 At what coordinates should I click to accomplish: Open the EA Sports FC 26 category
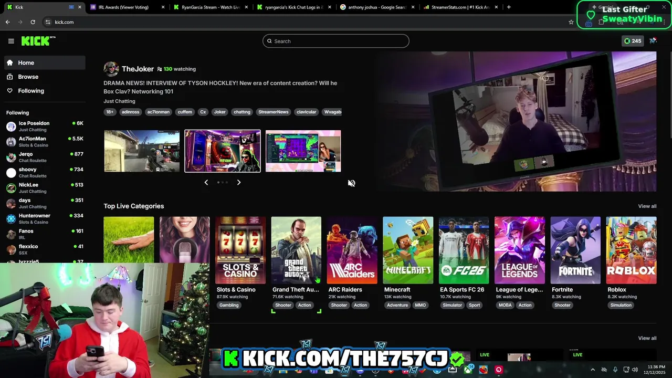point(464,250)
